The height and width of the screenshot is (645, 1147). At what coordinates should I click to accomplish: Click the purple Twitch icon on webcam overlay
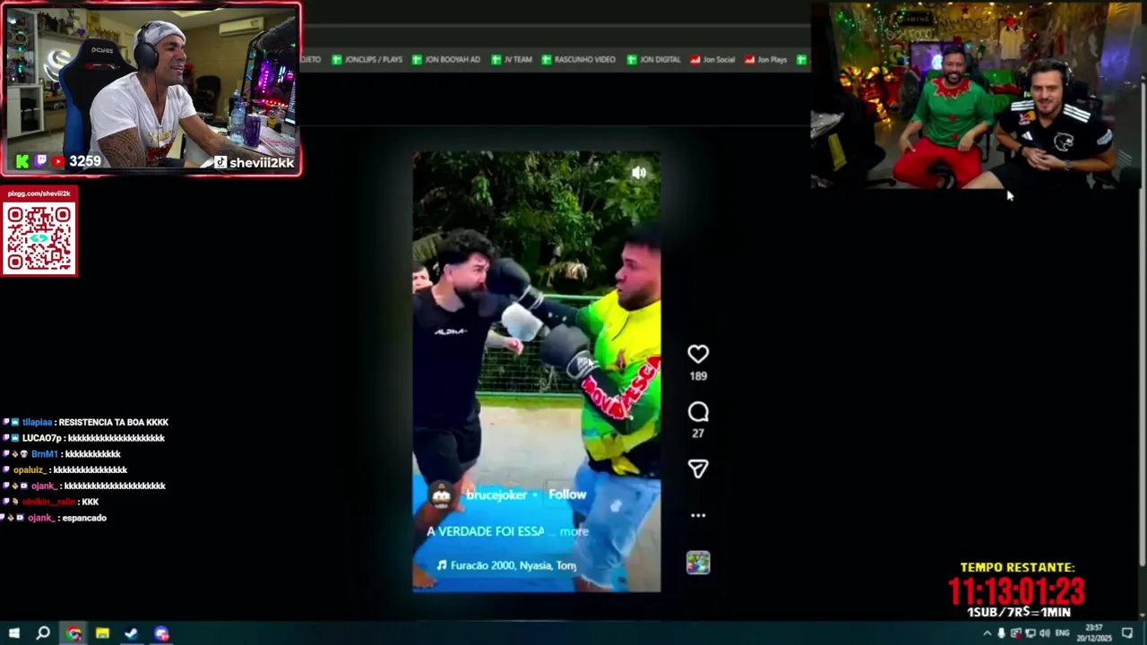[x=40, y=161]
